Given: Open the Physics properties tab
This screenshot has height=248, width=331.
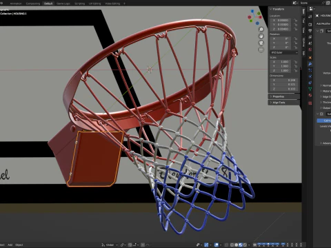Looking at the screenshot, I should (x=310, y=76).
